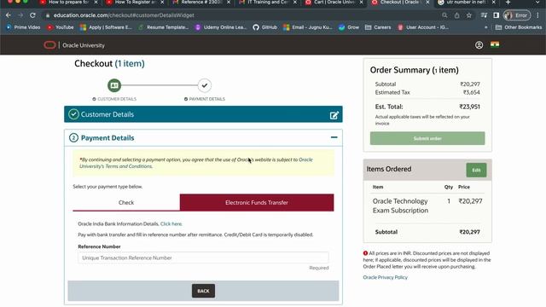
Task: Open the Chrome profile showing Error
Action: pos(517,15)
